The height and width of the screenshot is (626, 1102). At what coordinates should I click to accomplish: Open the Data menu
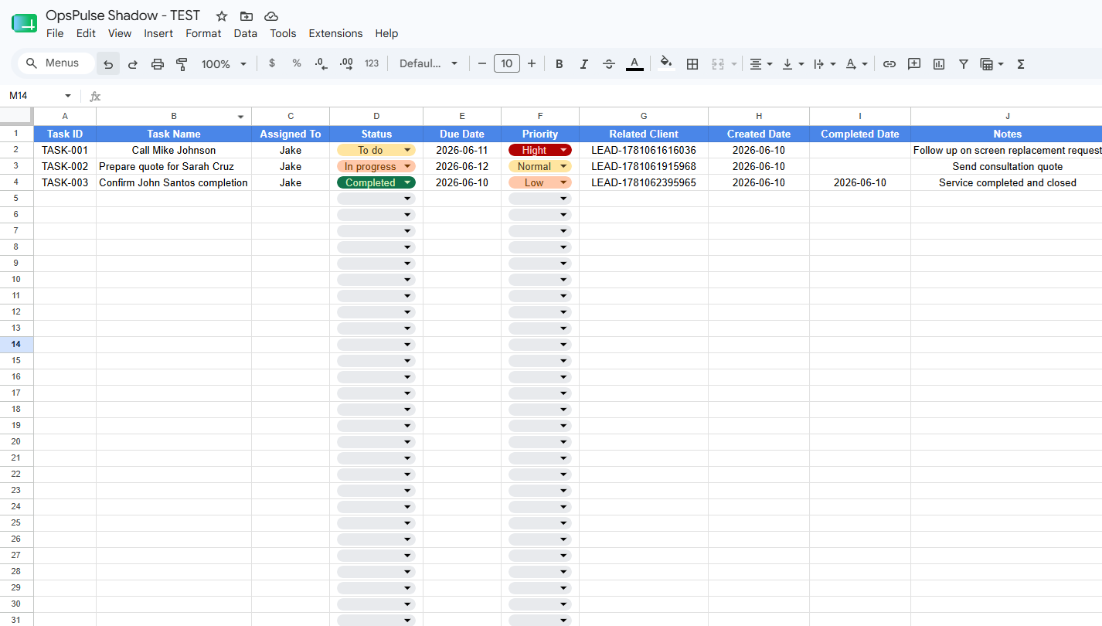tap(245, 33)
